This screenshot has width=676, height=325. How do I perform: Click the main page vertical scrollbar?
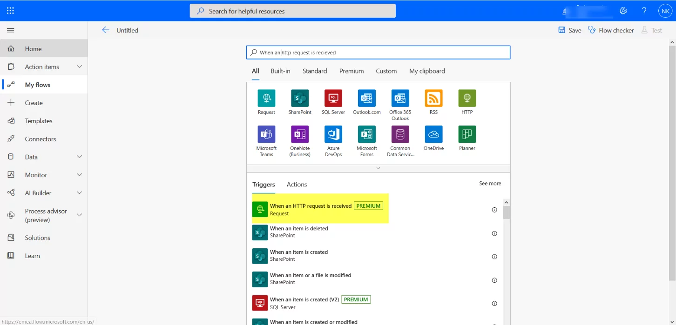point(672,163)
